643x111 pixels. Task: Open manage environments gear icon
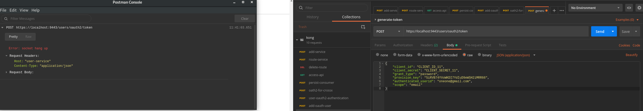click(x=639, y=8)
